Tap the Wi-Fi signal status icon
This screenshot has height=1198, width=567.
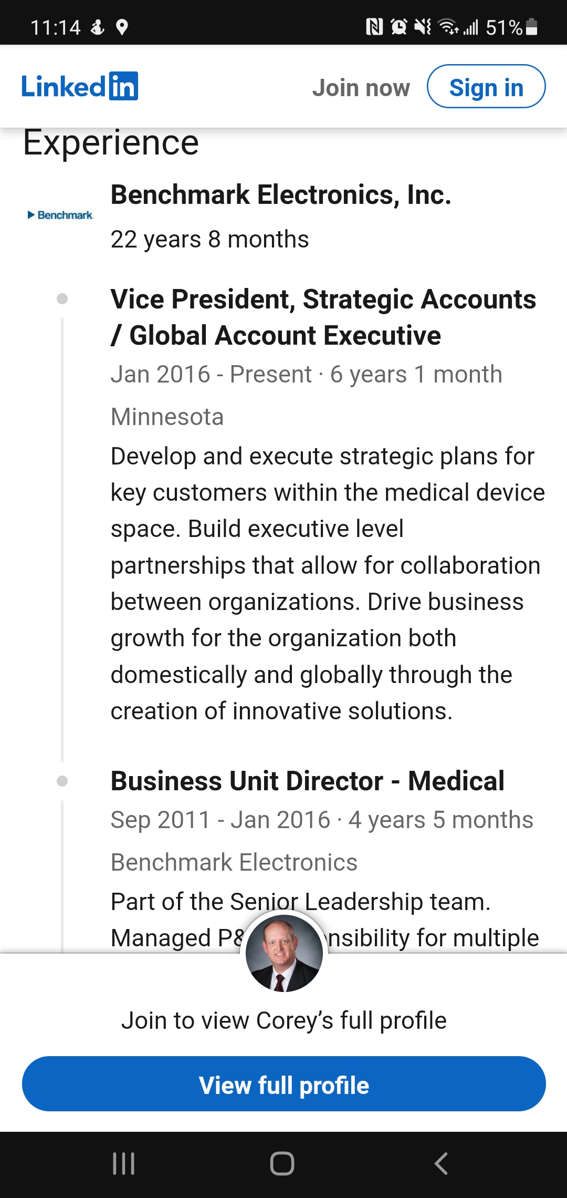pos(449,27)
